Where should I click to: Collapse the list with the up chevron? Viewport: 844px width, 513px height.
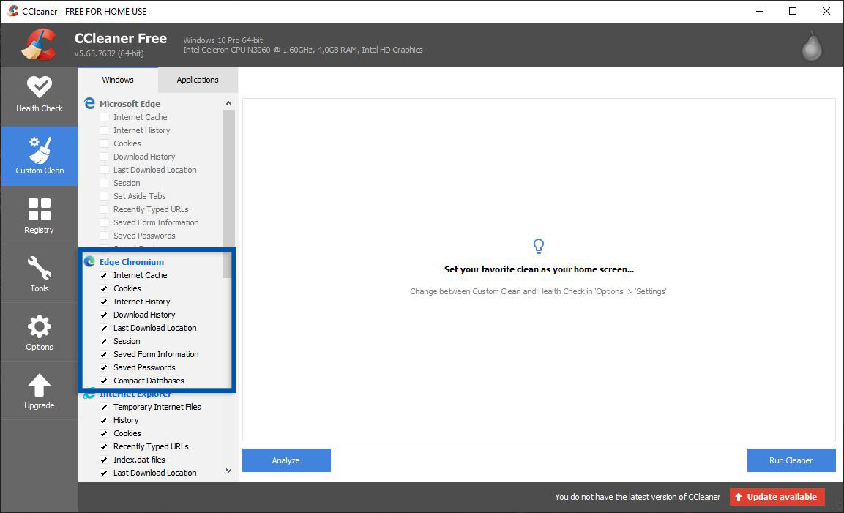(x=228, y=103)
